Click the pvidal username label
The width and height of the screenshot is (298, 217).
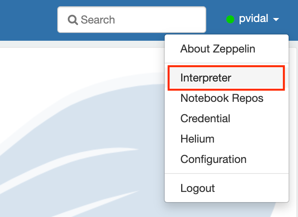click(253, 19)
